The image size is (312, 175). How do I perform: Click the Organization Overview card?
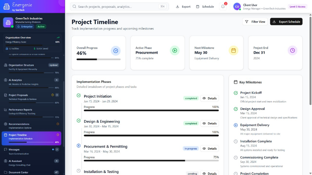[x=32, y=43]
